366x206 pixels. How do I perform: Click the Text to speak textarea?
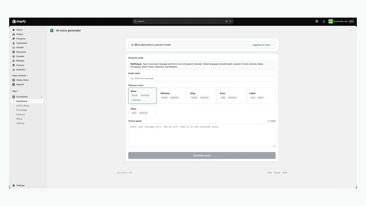point(202,136)
